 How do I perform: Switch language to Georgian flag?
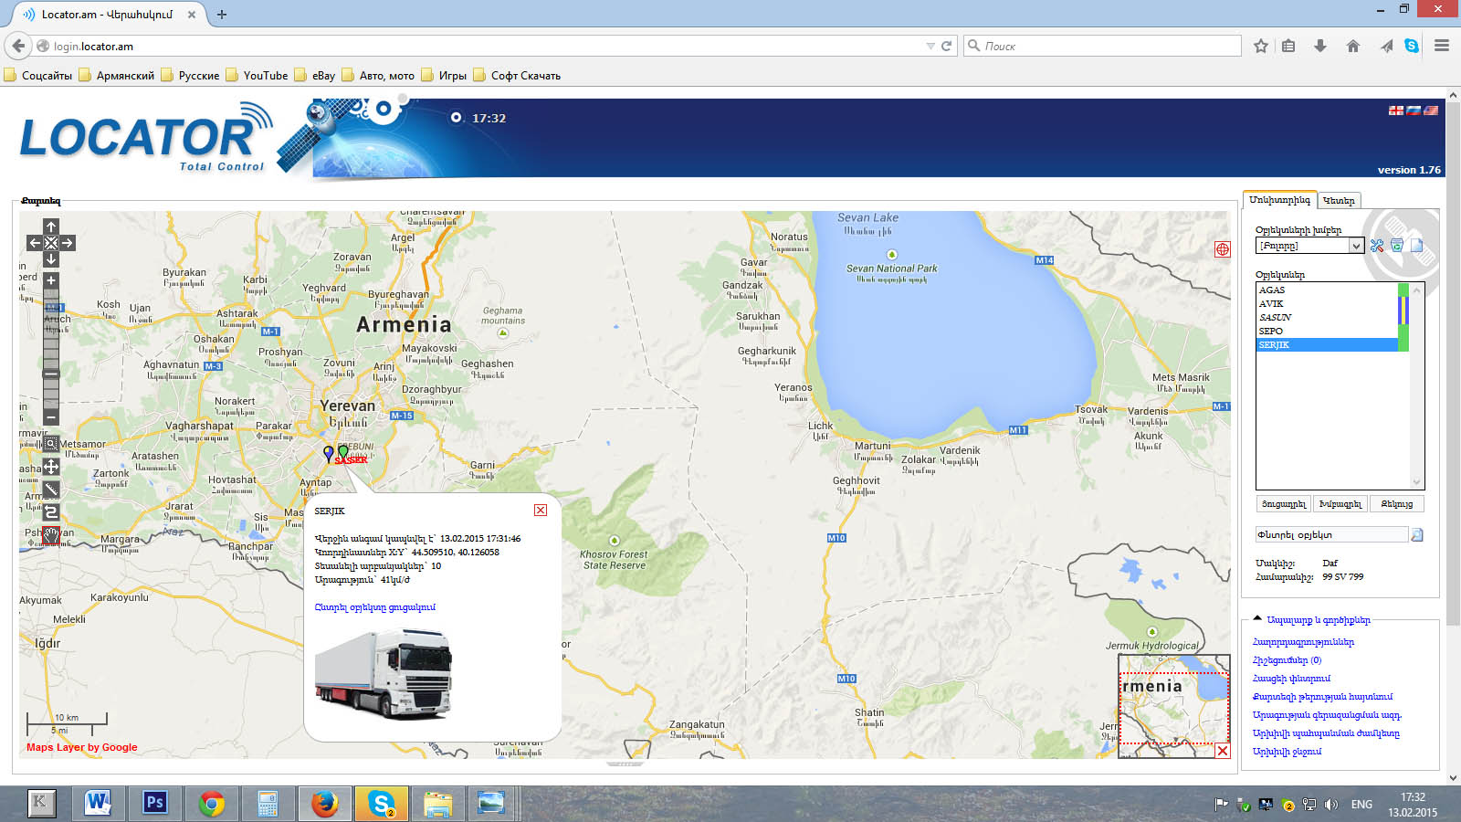coord(1396,111)
